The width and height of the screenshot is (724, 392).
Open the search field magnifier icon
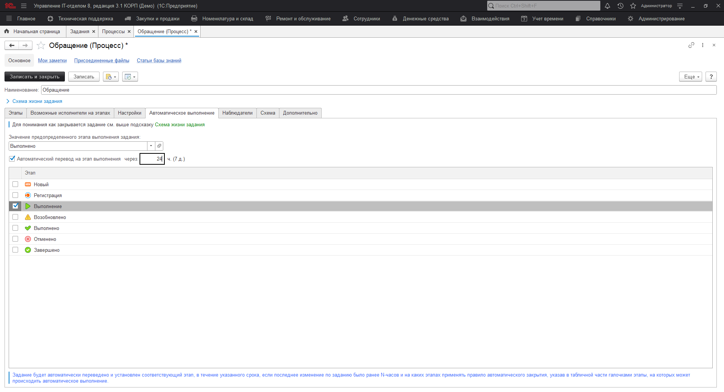491,6
